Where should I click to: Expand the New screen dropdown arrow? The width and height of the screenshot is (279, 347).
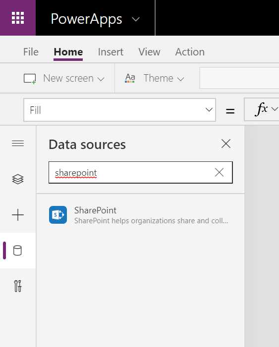click(101, 79)
